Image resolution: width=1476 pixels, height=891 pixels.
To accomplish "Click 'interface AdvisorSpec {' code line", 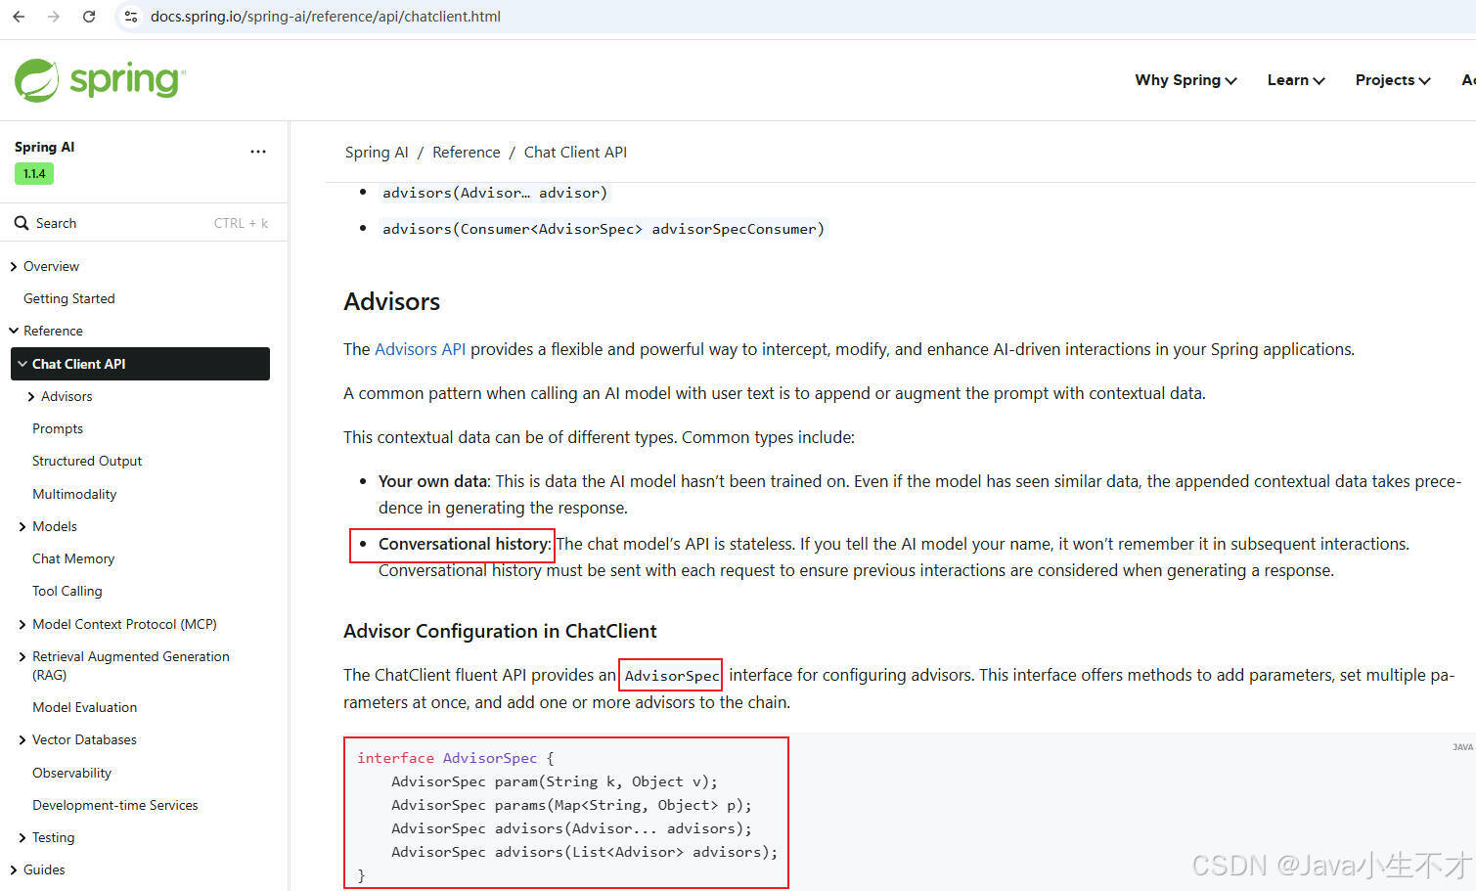I will tap(456, 758).
